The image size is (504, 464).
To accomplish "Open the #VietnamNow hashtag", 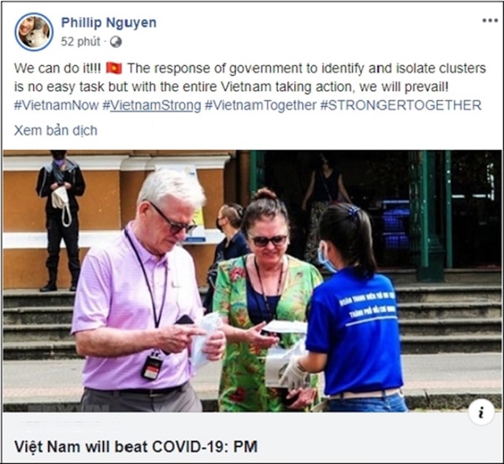I will click(56, 105).
